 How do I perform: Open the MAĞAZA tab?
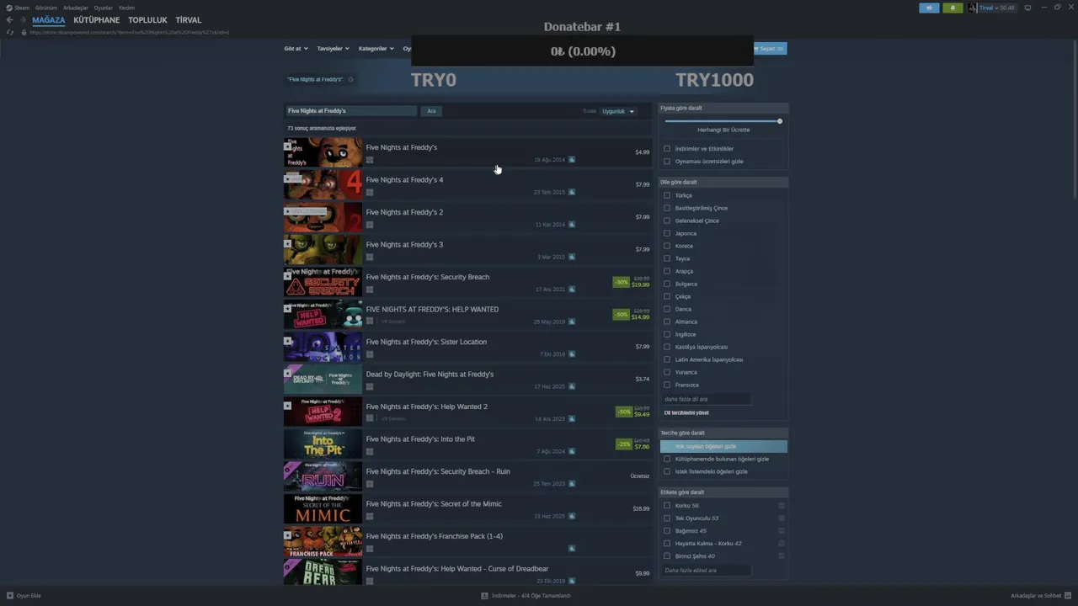point(49,20)
